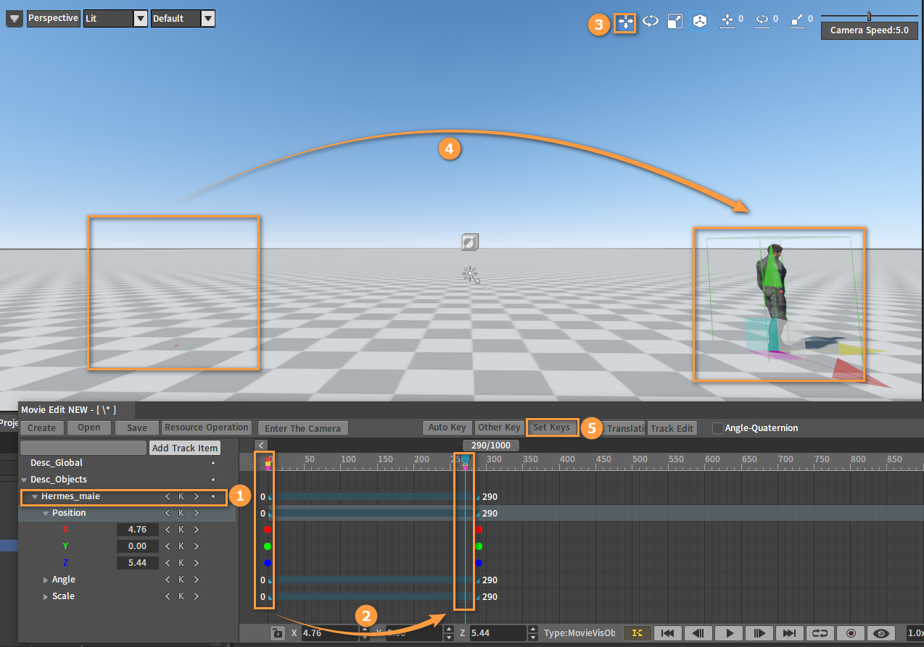
Task: Click the Set Keys button
Action: pyautogui.click(x=552, y=427)
